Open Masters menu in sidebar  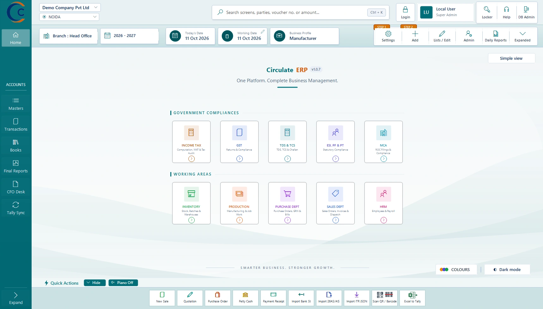(x=16, y=104)
